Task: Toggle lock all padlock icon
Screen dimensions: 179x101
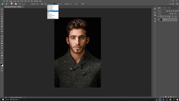Action: click(169, 16)
